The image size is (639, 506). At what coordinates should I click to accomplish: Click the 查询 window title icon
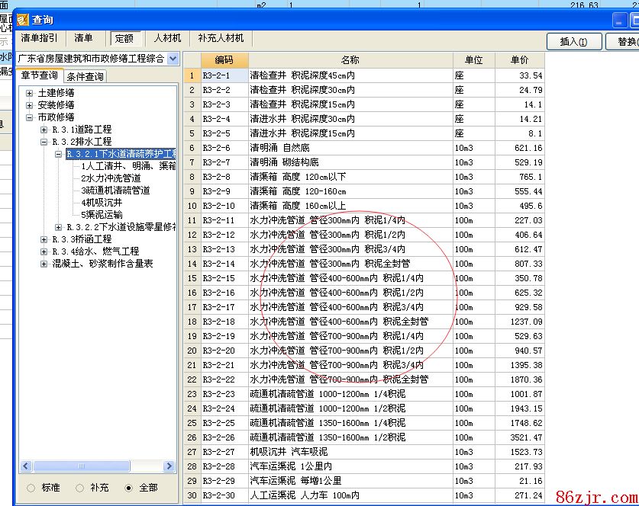point(23,20)
